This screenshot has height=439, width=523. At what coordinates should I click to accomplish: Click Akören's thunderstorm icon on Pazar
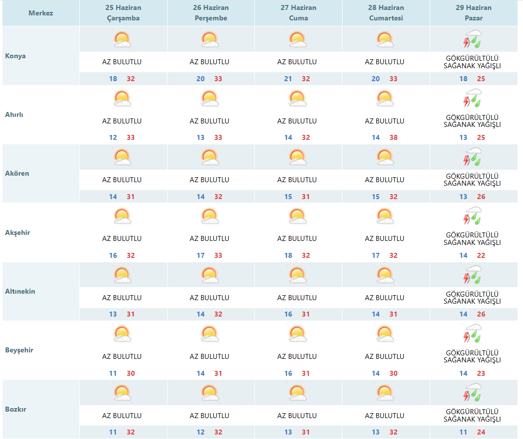(473, 157)
